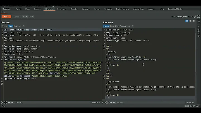Go back to previous request in history
Image resolution: width=201 pixels, height=113 pixels.
tap(23, 17)
